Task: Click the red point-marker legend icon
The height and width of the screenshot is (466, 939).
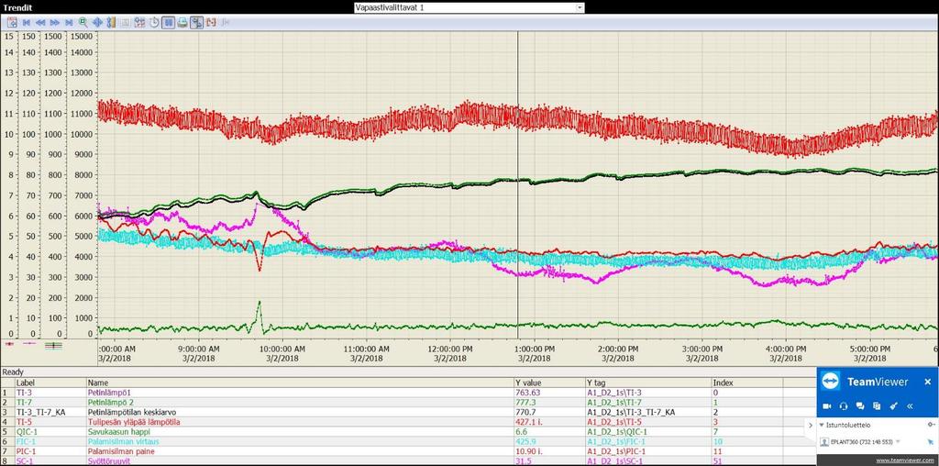Action: click(x=9, y=344)
